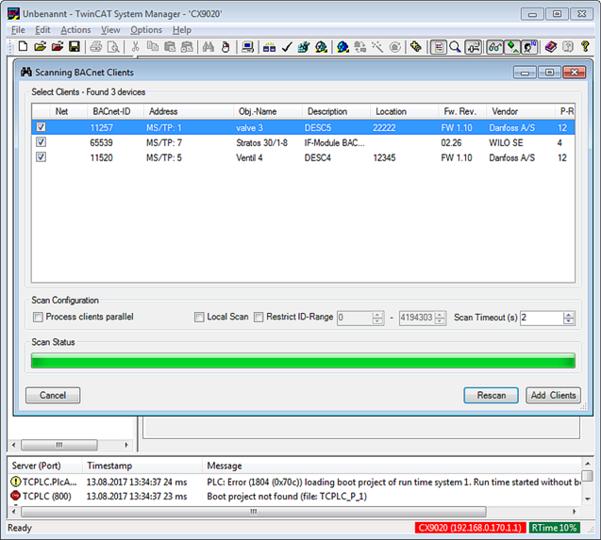Click the Choose Target System computer icon

click(x=247, y=47)
